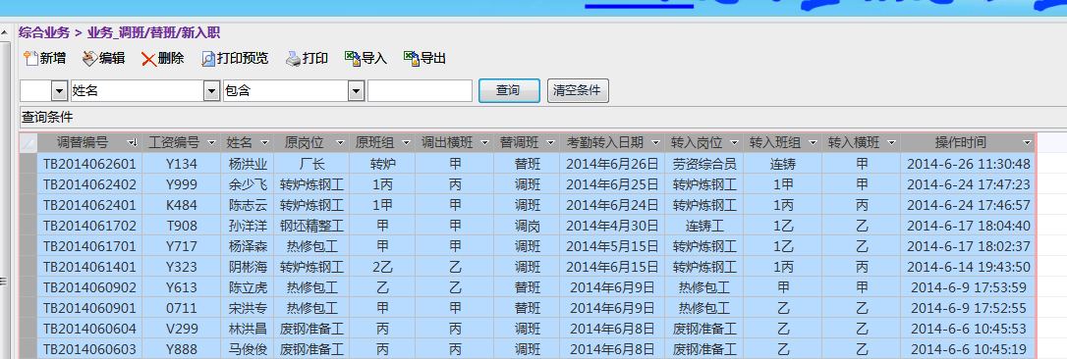This screenshot has height=359, width=1067.
Task: Open filter arrow on 原班组 column
Action: 406,143
